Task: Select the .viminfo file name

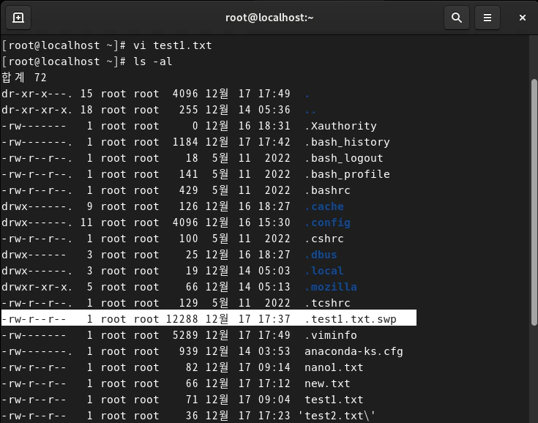Action: [x=331, y=335]
